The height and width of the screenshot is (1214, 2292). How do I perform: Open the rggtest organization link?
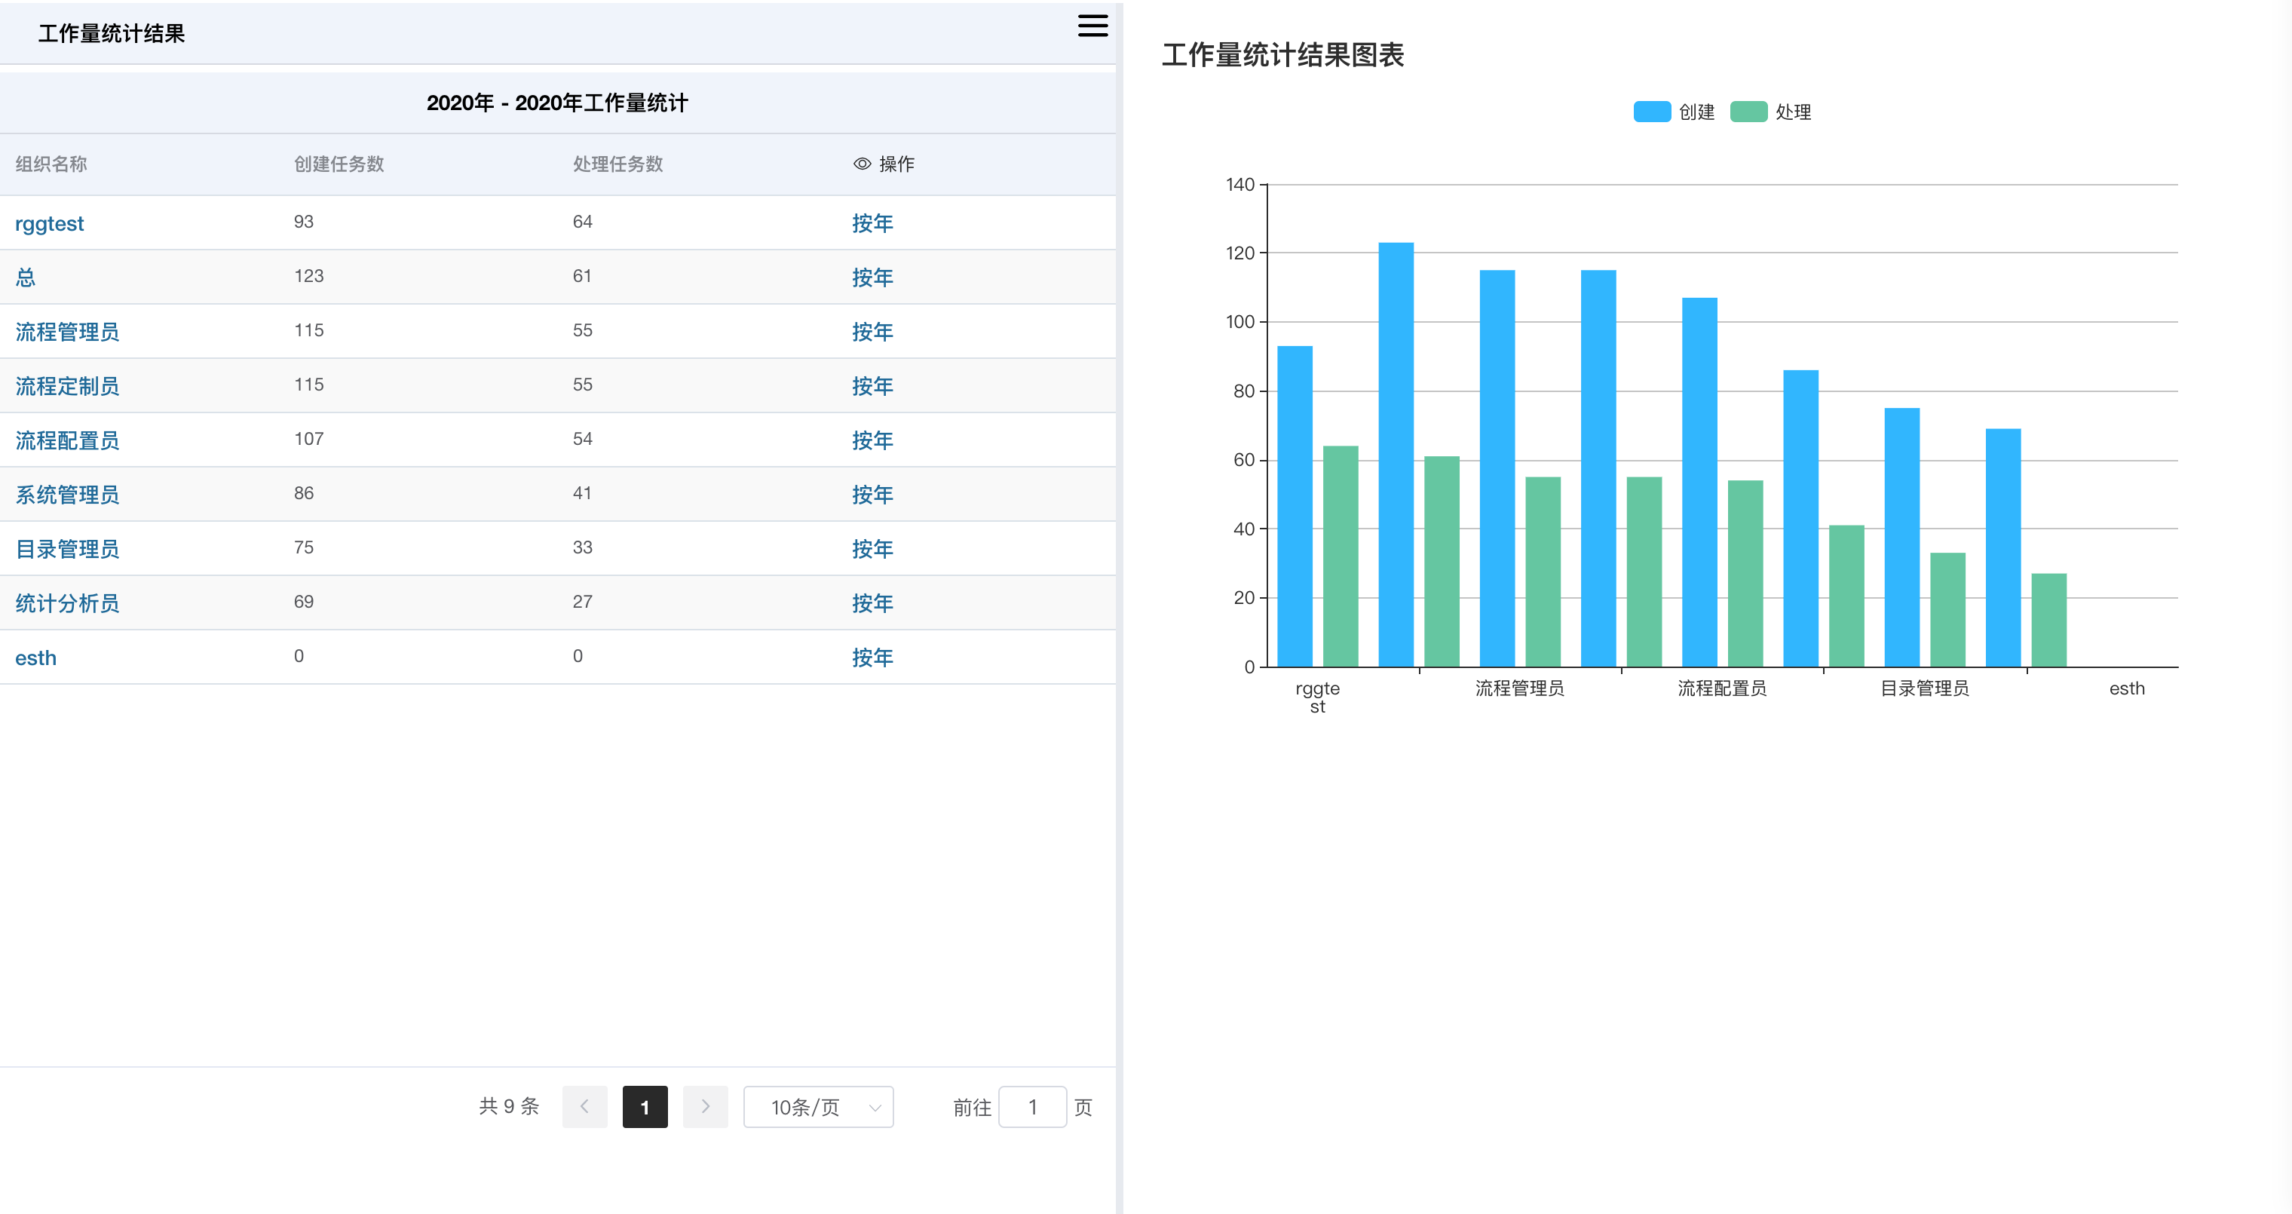pyautogui.click(x=50, y=223)
